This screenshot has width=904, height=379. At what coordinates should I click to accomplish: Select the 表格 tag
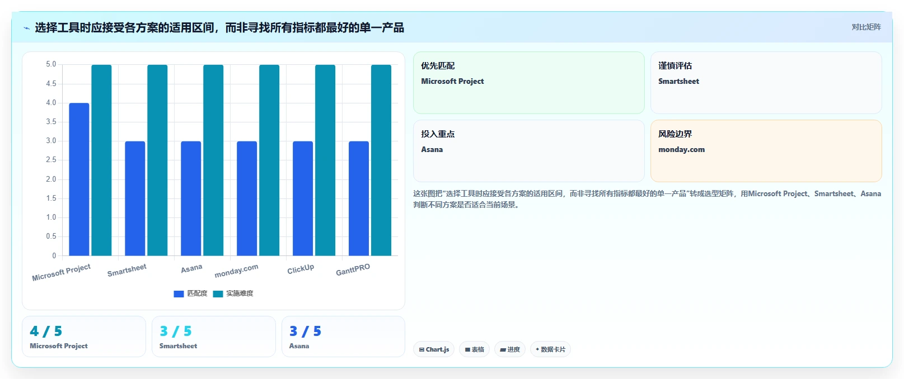(x=475, y=349)
